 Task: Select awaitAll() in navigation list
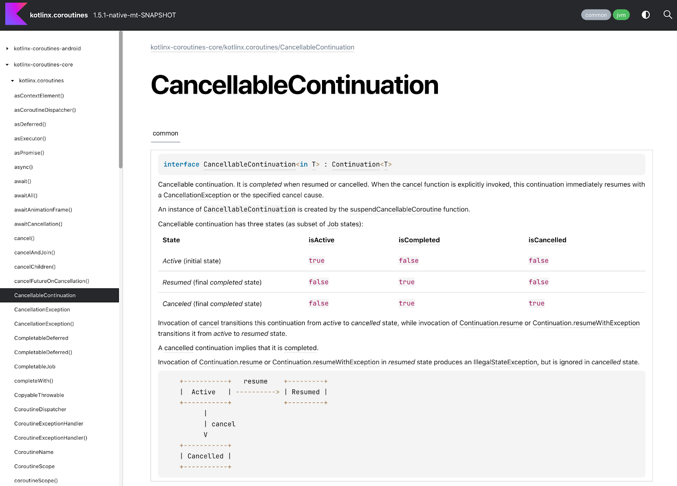pyautogui.click(x=26, y=196)
